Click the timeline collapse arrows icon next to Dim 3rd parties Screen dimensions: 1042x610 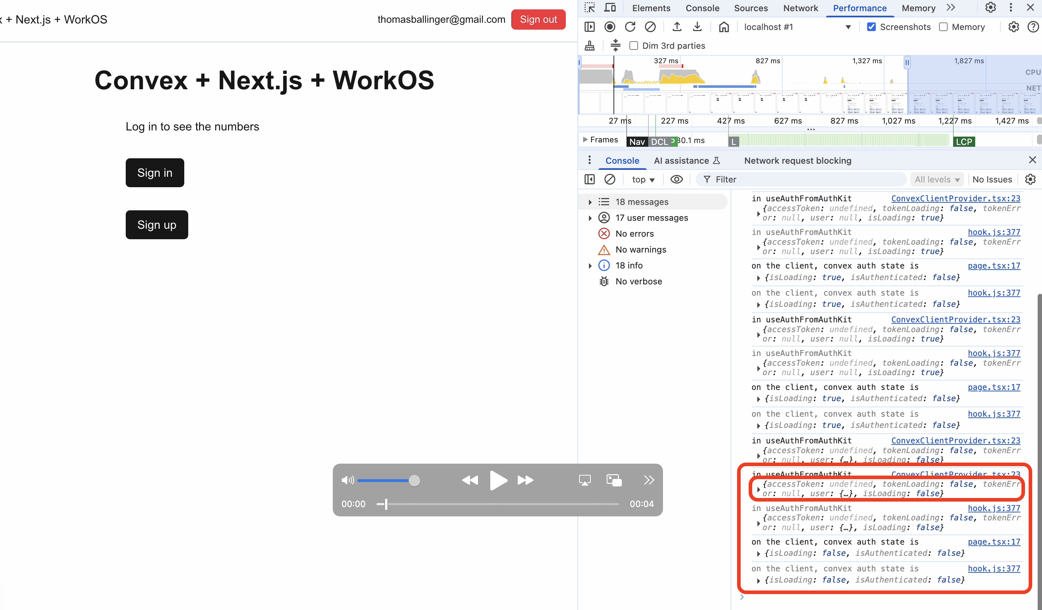[x=615, y=46]
